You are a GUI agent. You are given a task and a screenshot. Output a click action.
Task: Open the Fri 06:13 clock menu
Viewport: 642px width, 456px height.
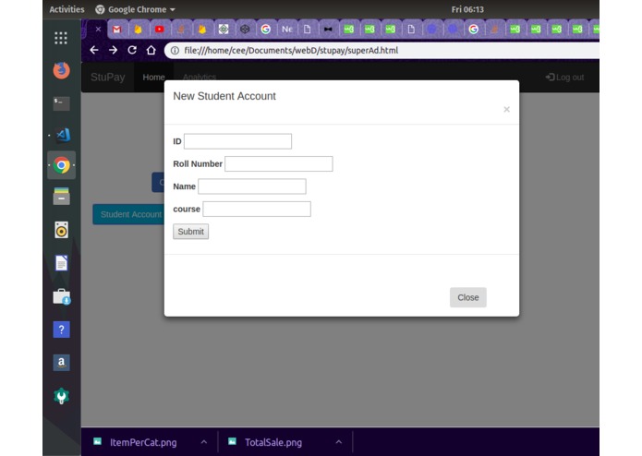(467, 9)
